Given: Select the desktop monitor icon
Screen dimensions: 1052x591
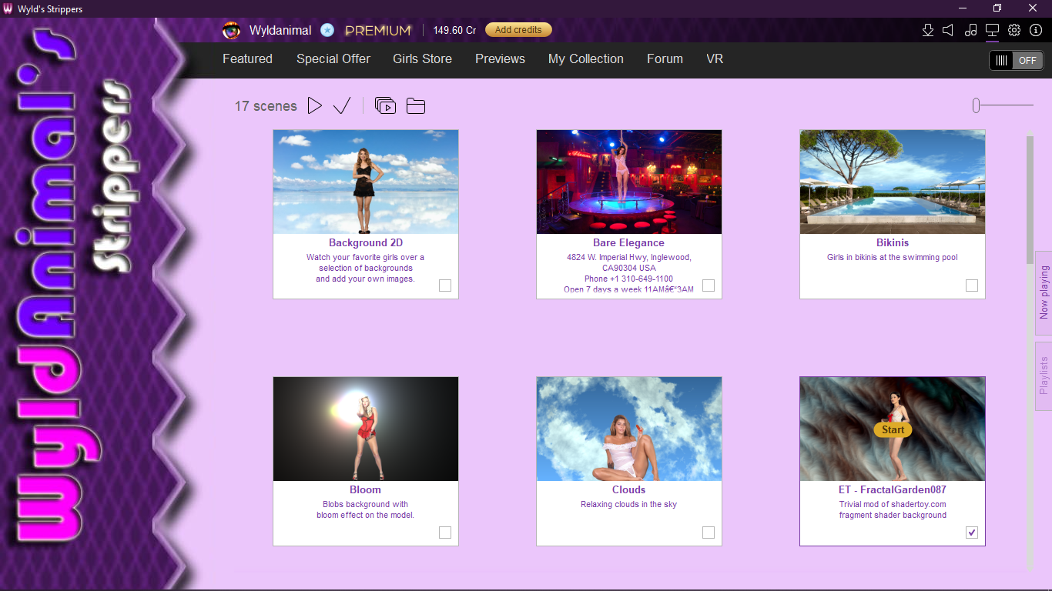Looking at the screenshot, I should click(x=993, y=30).
